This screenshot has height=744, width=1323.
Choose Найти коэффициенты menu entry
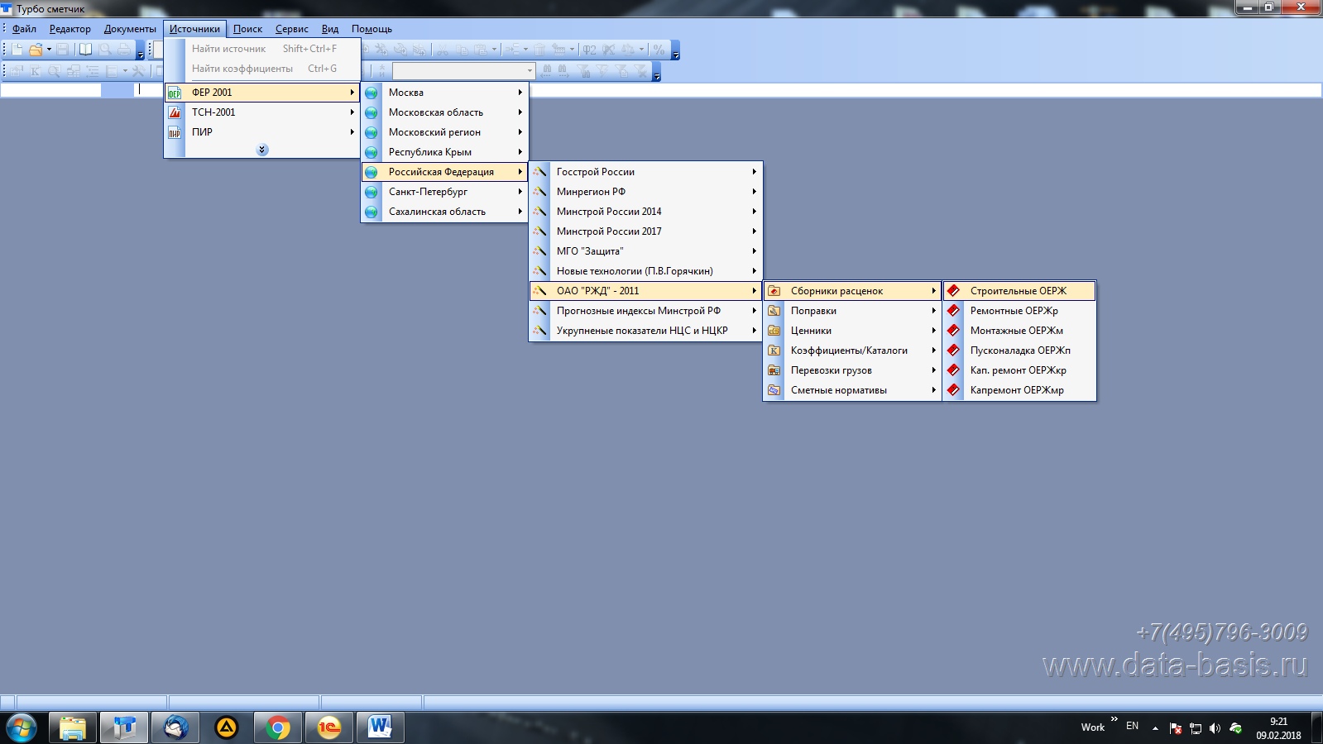(262, 69)
